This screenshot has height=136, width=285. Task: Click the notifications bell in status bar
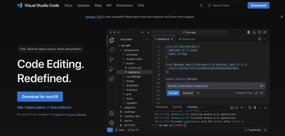tap(265, 130)
